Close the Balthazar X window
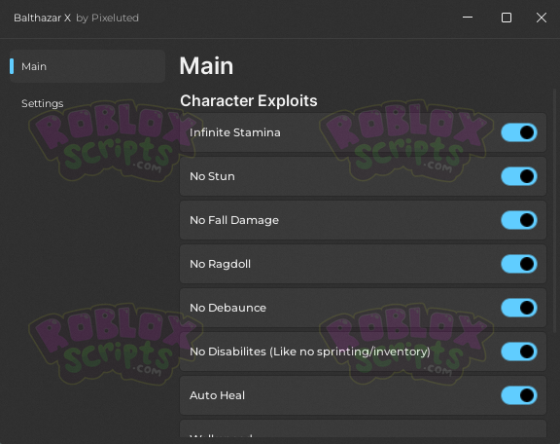This screenshot has width=560, height=444. [542, 18]
